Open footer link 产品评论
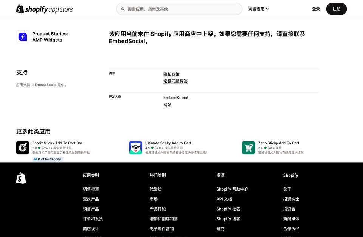Screen dimensions: 363x237 (x=157, y=209)
